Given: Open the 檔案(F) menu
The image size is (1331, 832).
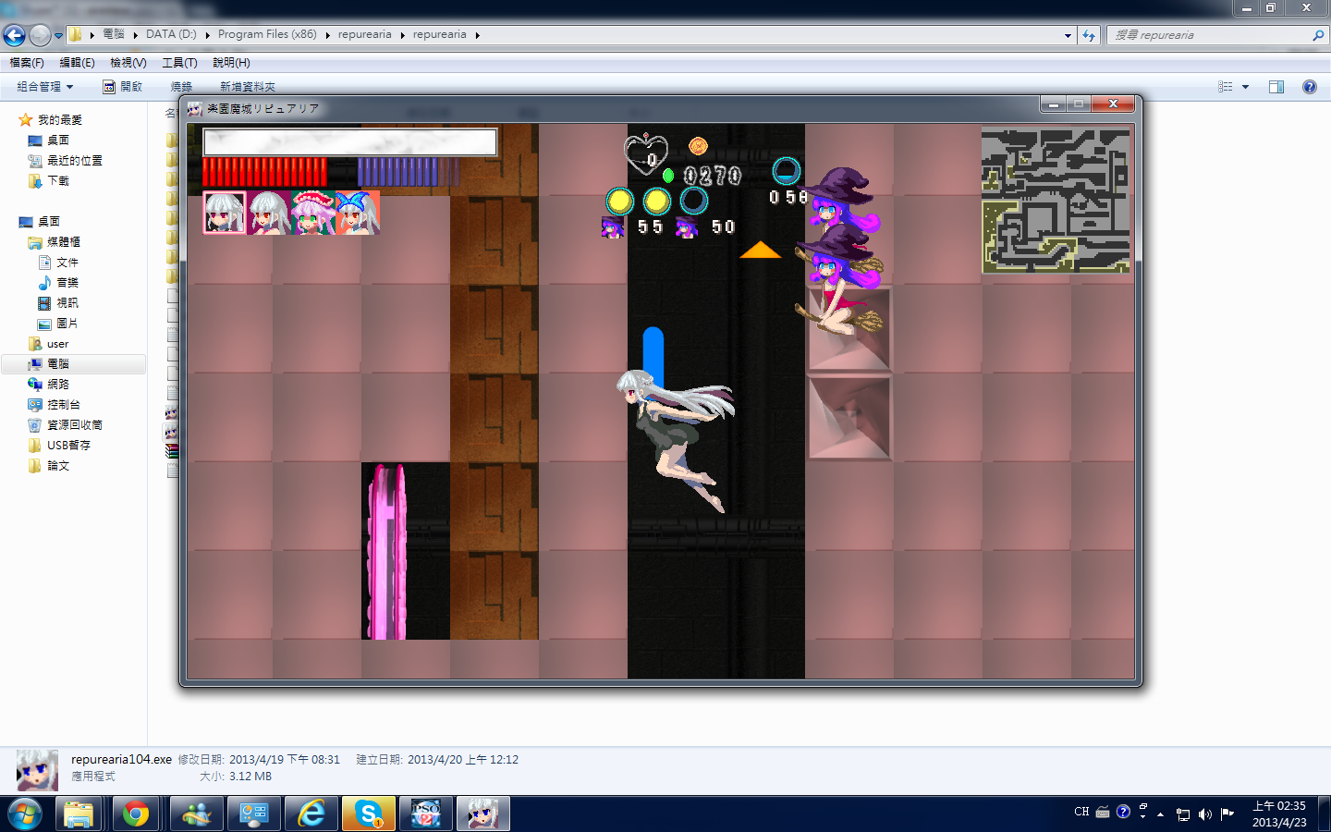Looking at the screenshot, I should [x=27, y=63].
